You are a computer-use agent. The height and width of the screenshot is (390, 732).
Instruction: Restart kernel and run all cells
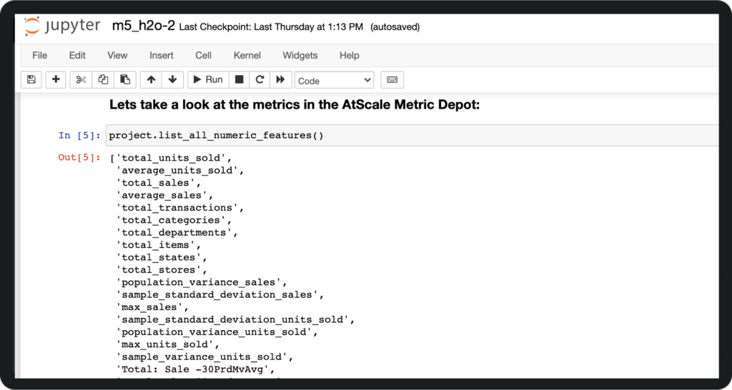[x=280, y=80]
